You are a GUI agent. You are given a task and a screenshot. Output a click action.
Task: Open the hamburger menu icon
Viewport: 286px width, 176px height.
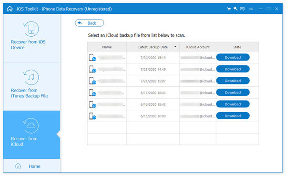(251, 9)
